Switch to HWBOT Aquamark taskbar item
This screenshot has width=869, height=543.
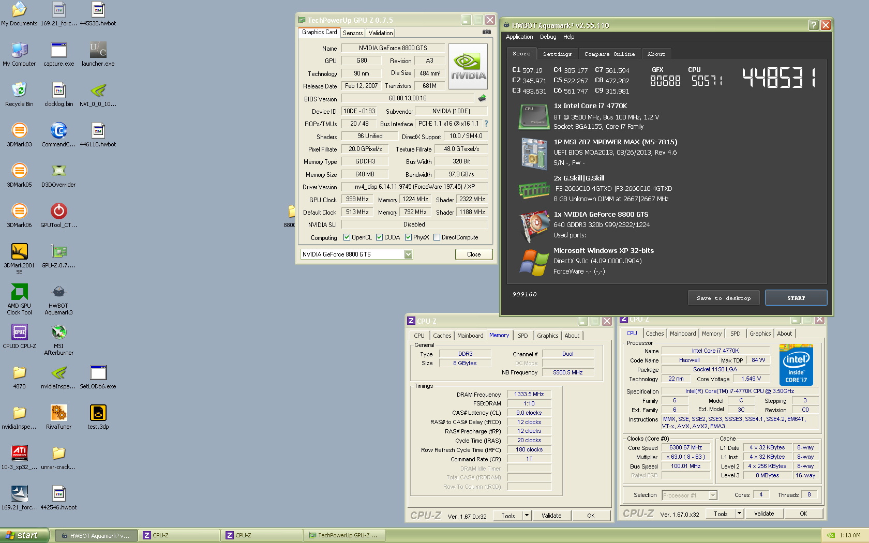point(95,535)
